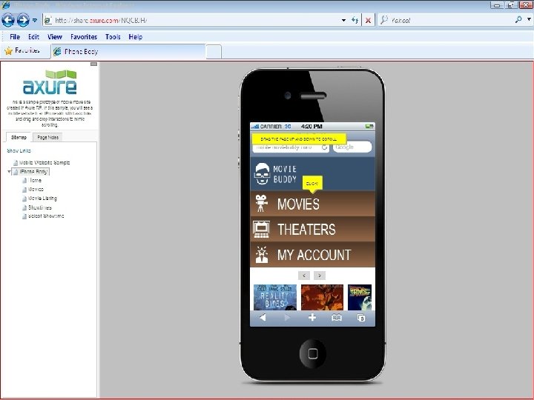Click the iPhone home button
Screen dimensions: 534x400
point(313,353)
